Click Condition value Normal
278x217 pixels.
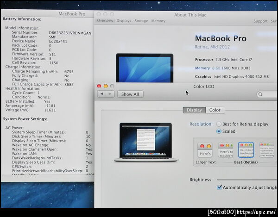[x=44, y=97]
